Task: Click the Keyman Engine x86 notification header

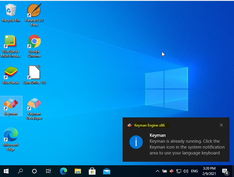Action: 149,125
